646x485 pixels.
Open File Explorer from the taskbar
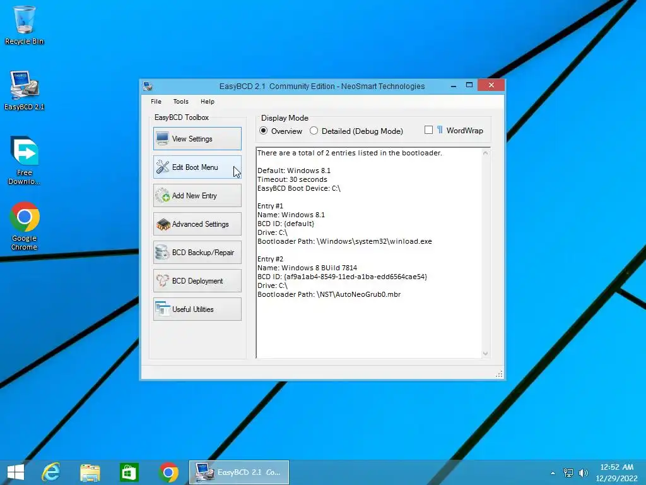[90, 472]
